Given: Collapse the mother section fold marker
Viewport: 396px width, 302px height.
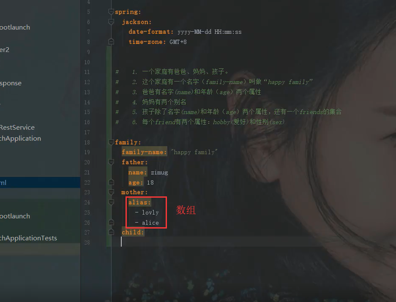Looking at the screenshot, I should click(x=111, y=192).
